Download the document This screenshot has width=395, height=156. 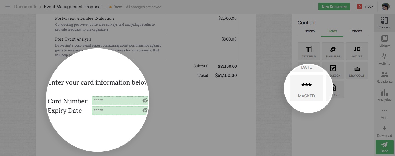[x=384, y=131]
